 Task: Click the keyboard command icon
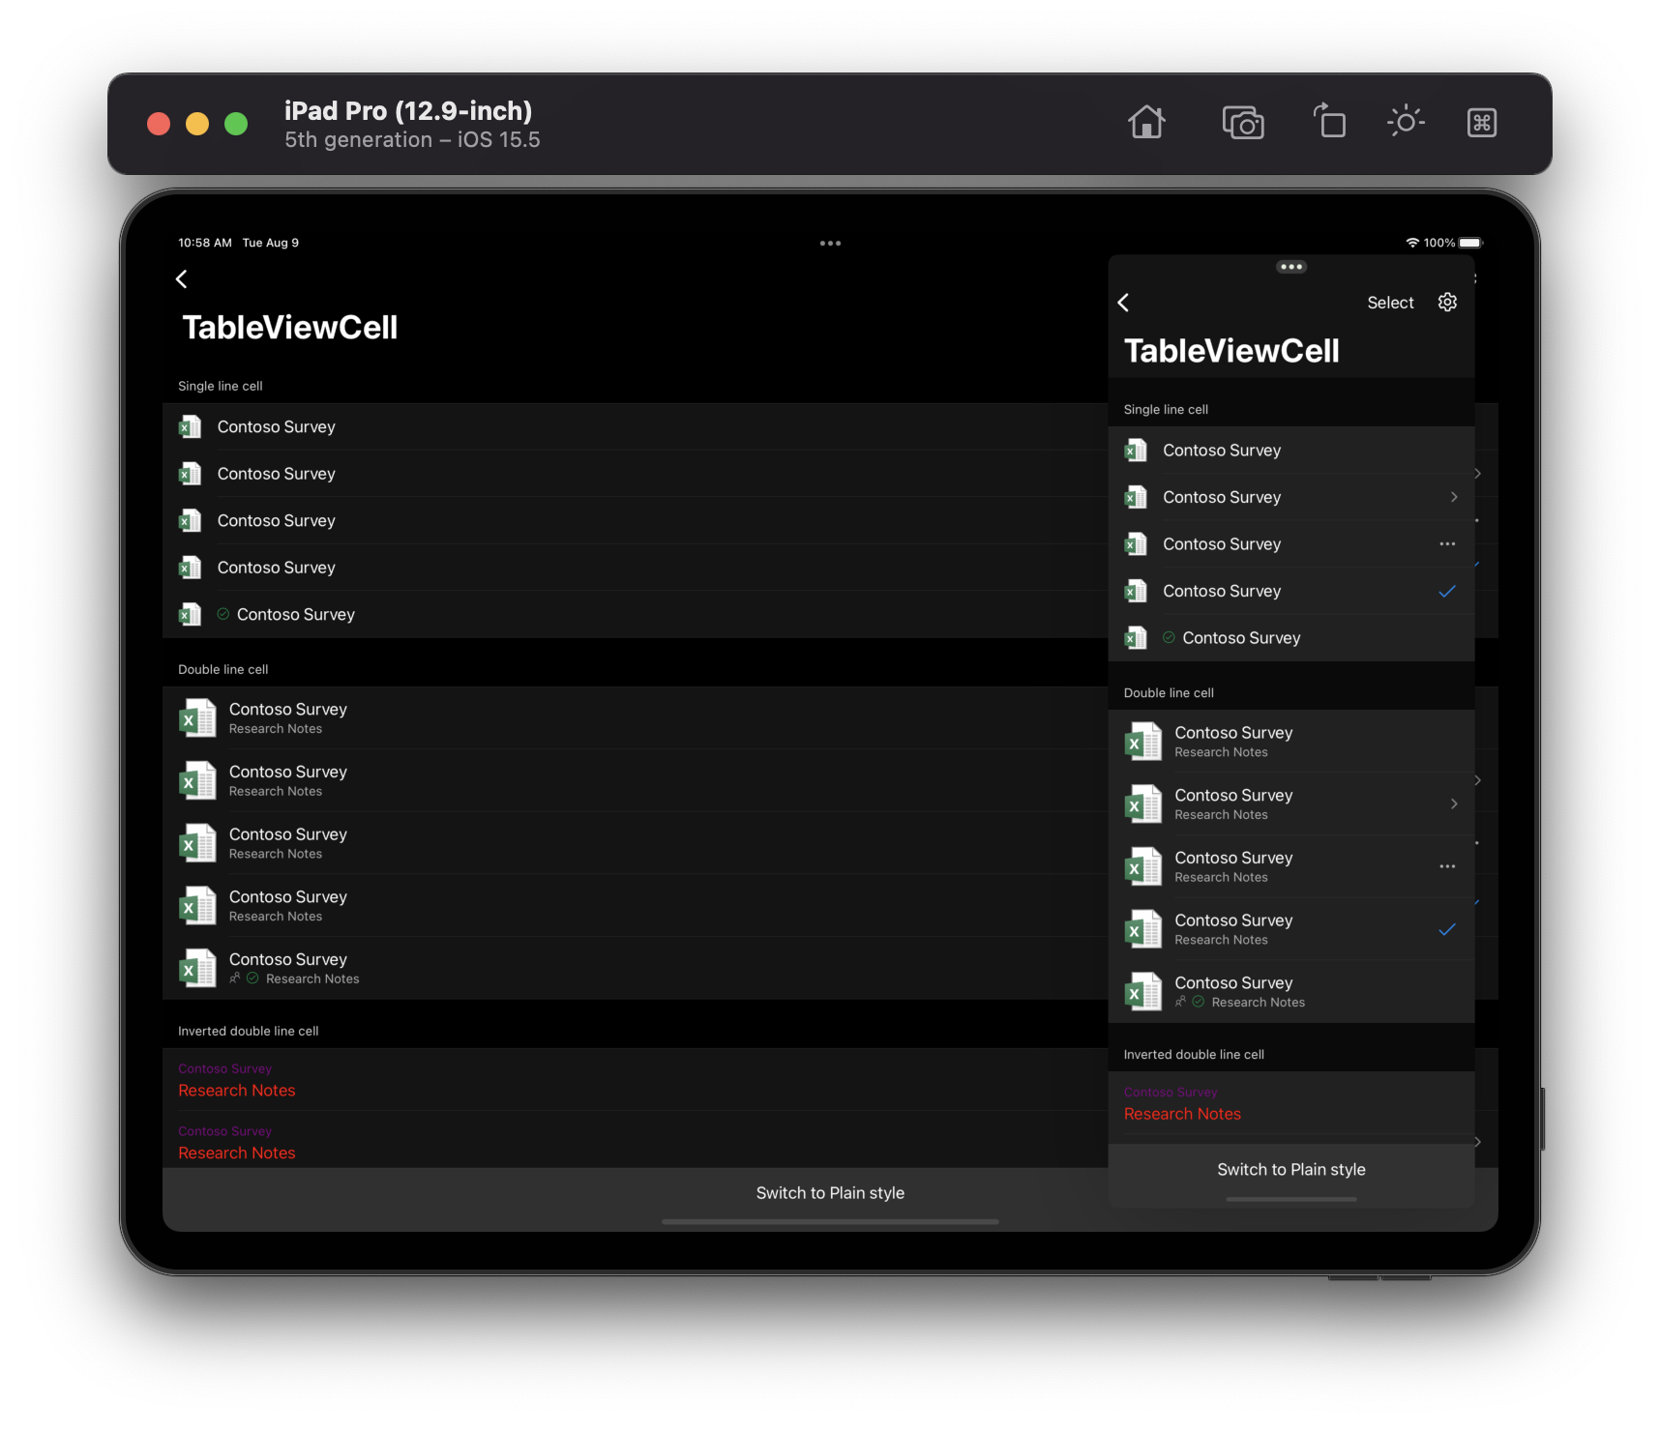coord(1482,123)
